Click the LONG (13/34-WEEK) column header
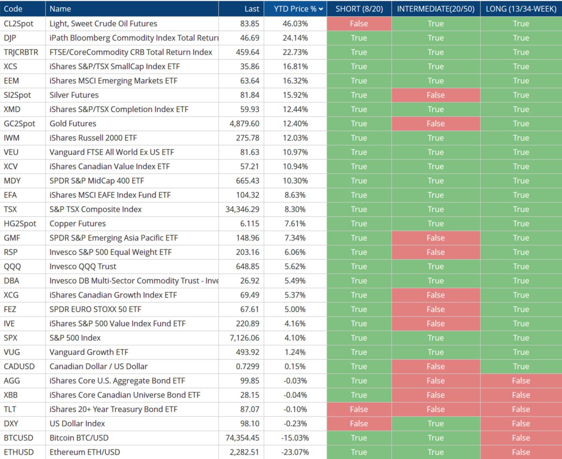The height and width of the screenshot is (459, 562). [x=521, y=9]
